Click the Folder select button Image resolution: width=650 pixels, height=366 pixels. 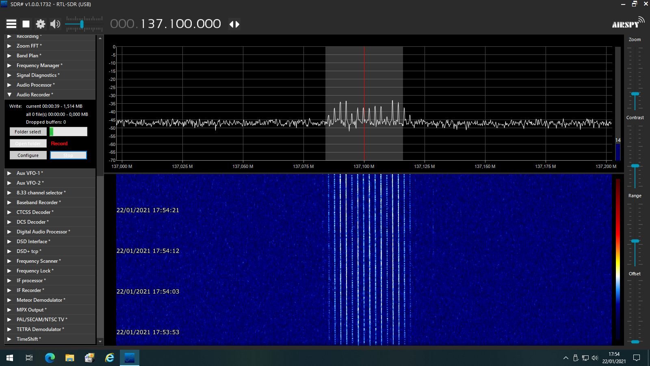(x=28, y=132)
